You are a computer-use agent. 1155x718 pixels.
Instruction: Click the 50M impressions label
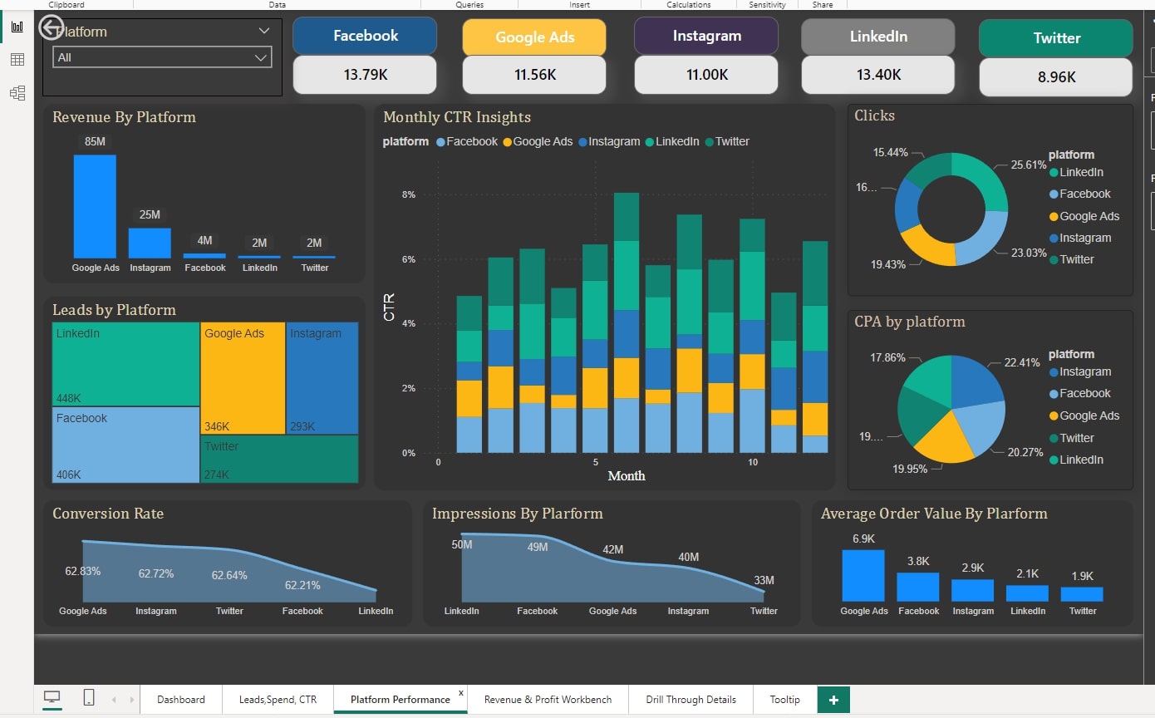(x=462, y=544)
